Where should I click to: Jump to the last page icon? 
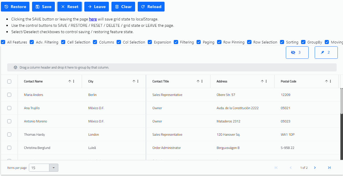coord(329,168)
